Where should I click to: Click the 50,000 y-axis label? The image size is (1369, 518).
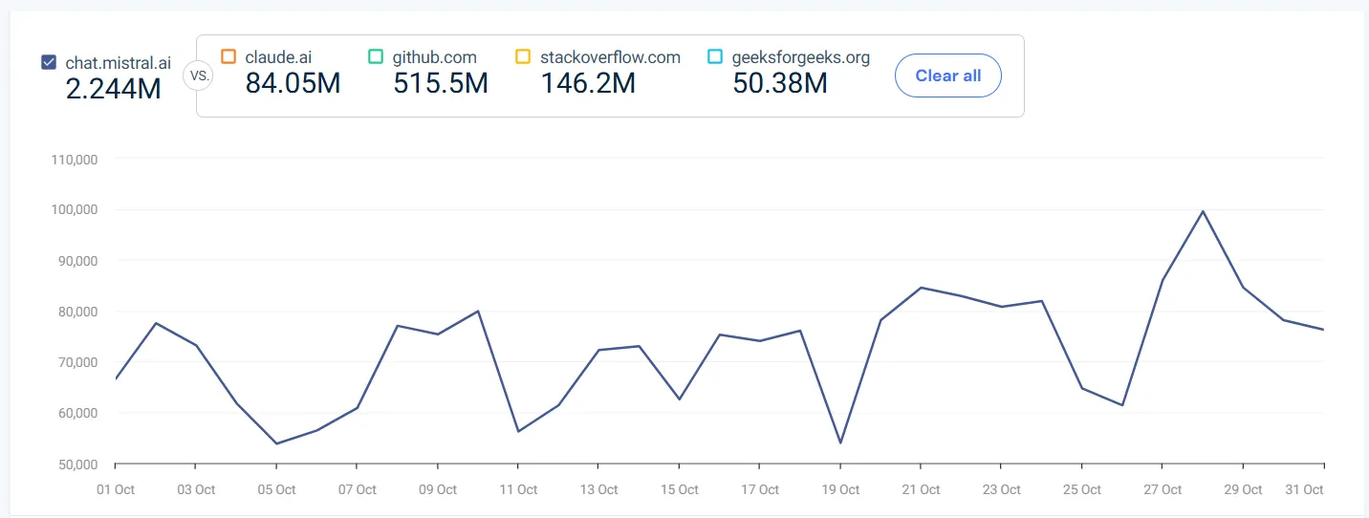(74, 464)
